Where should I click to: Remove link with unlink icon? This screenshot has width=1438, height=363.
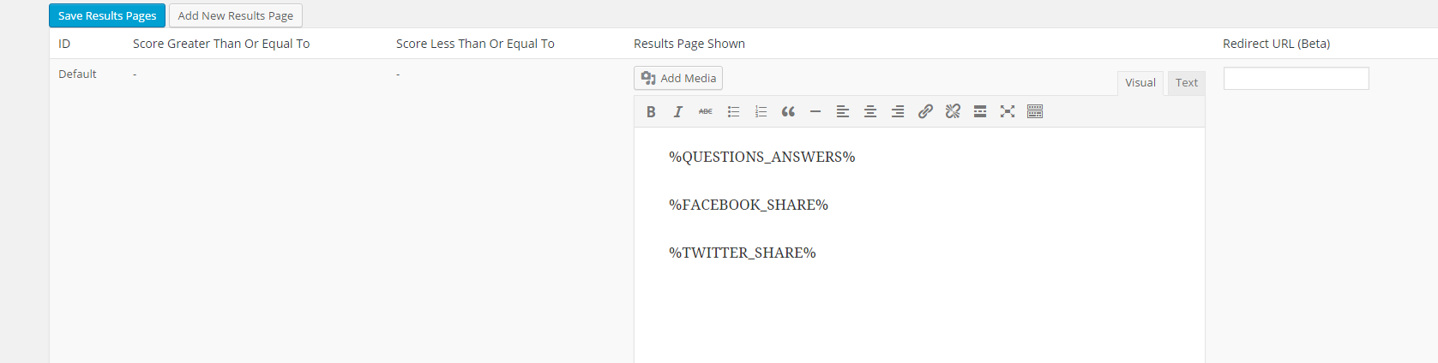953,111
